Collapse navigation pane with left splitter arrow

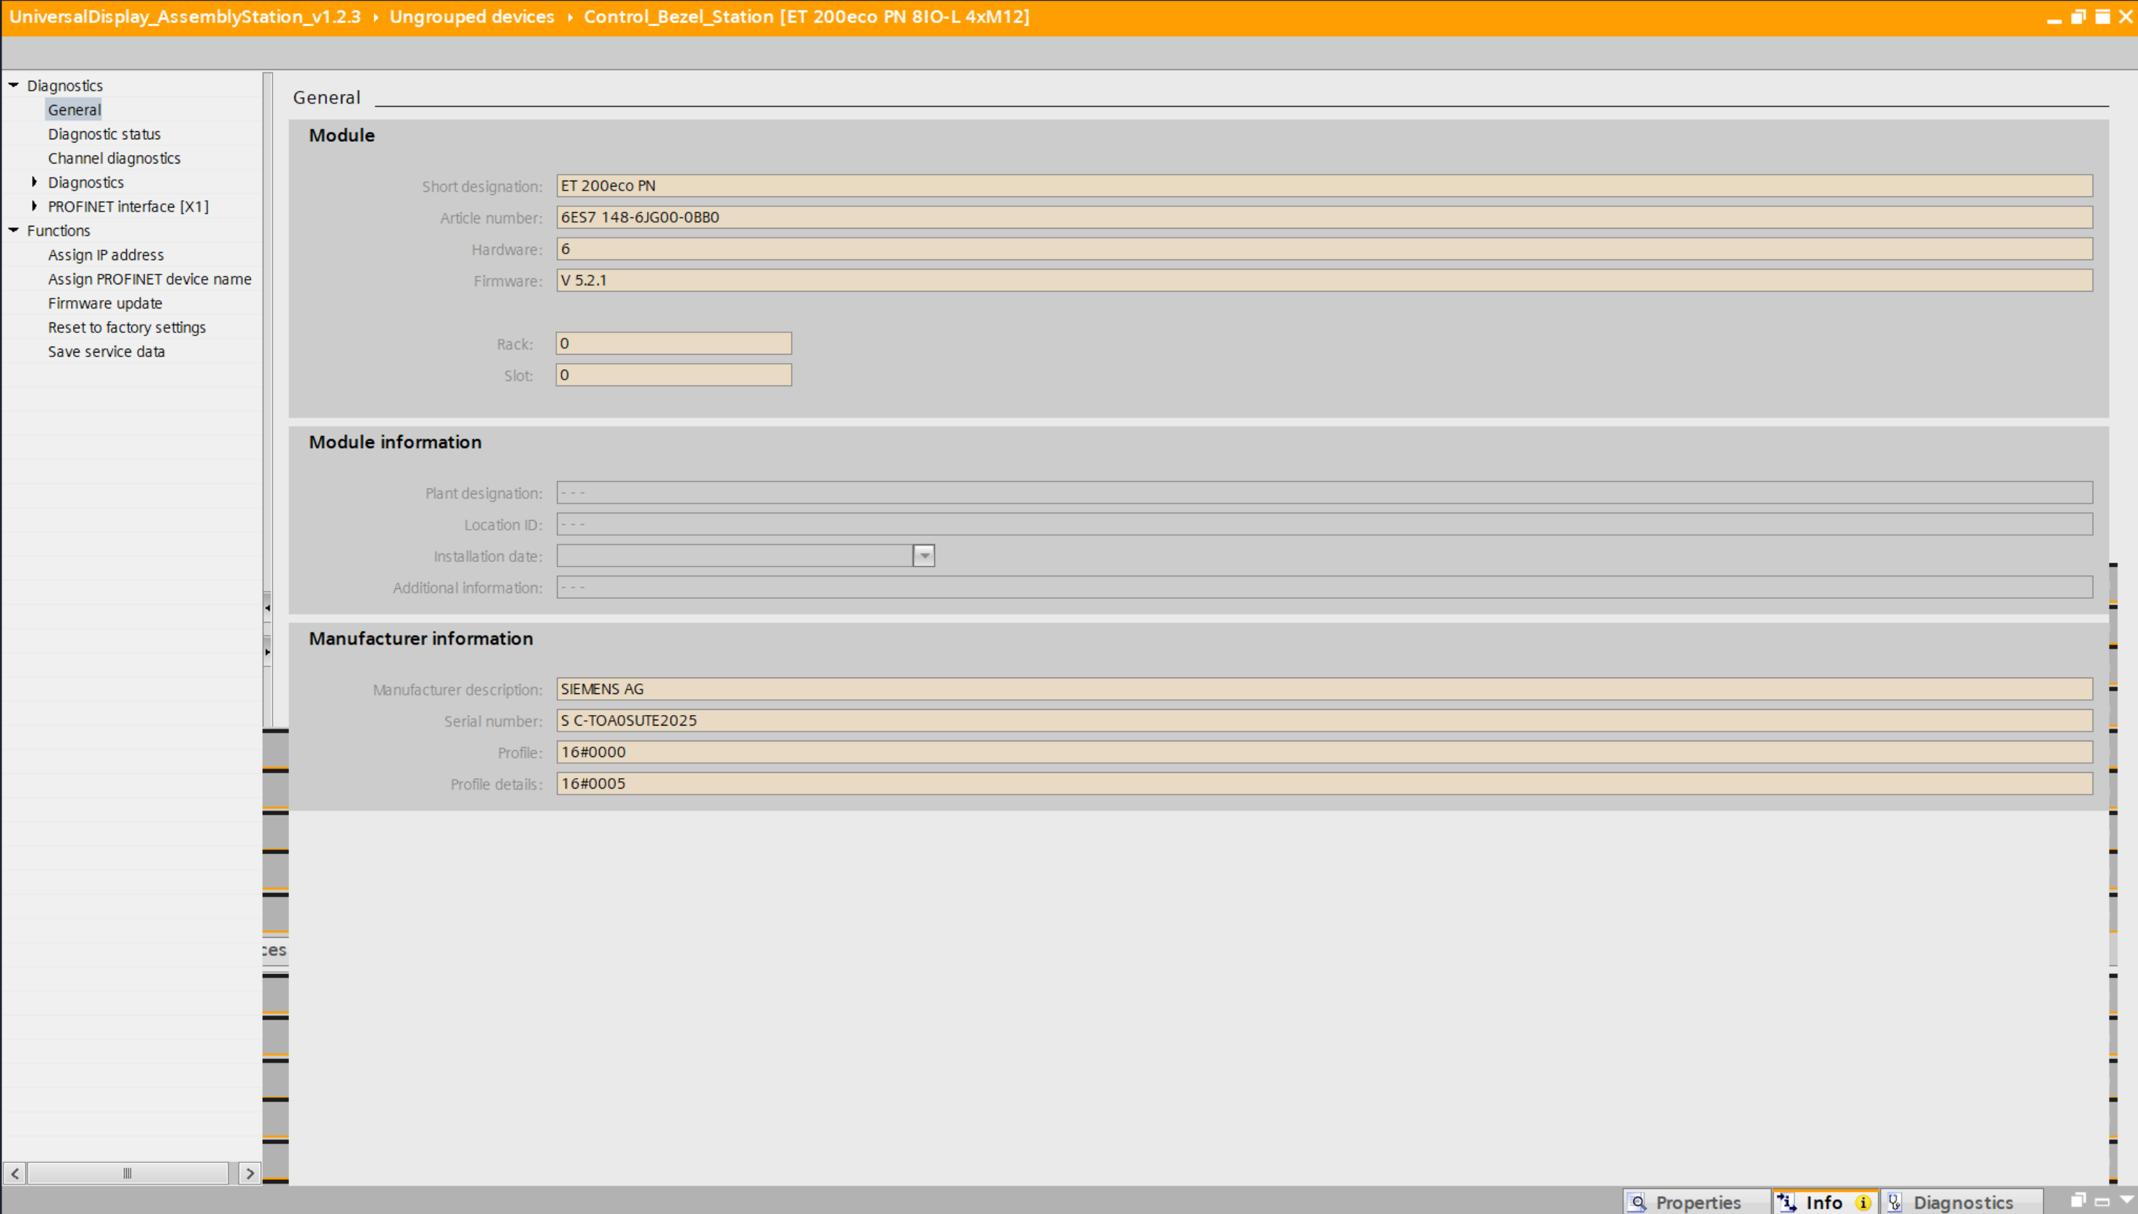(267, 608)
